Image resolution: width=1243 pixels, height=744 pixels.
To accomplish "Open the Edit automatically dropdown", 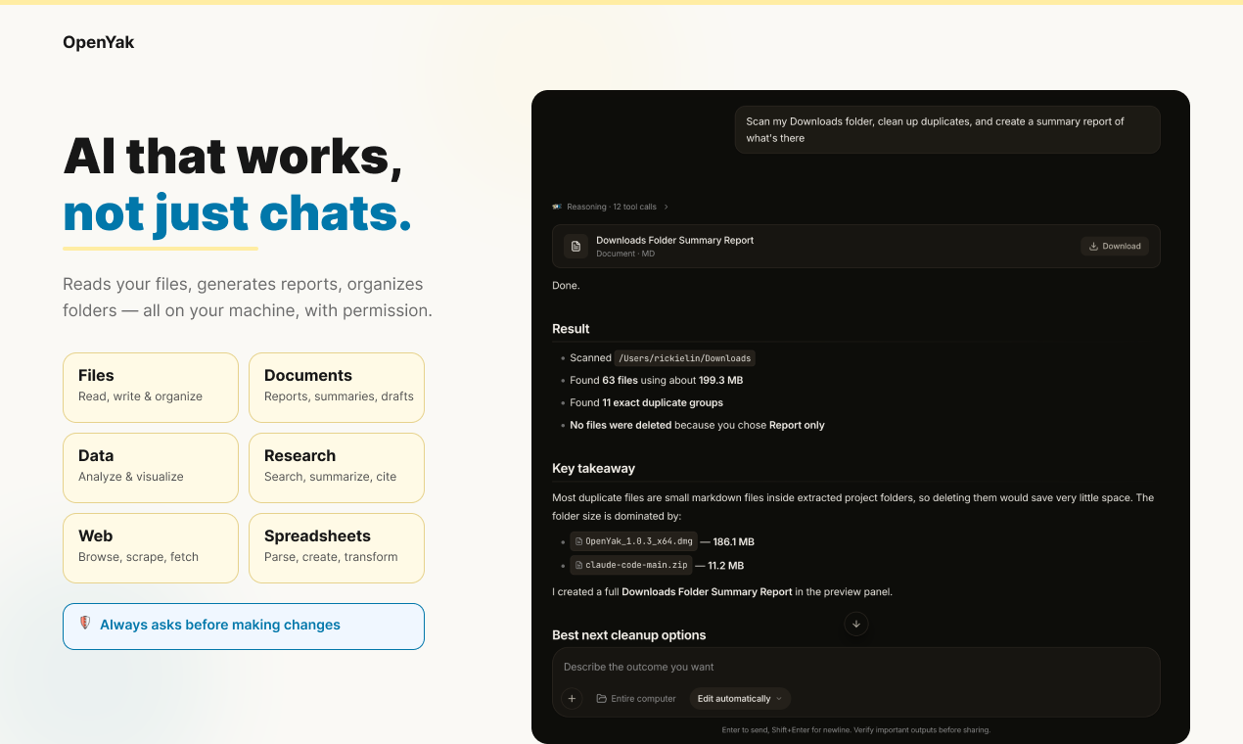I will pyautogui.click(x=739, y=698).
